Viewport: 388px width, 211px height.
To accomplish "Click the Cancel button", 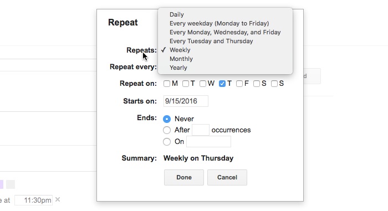I will pyautogui.click(x=227, y=178).
